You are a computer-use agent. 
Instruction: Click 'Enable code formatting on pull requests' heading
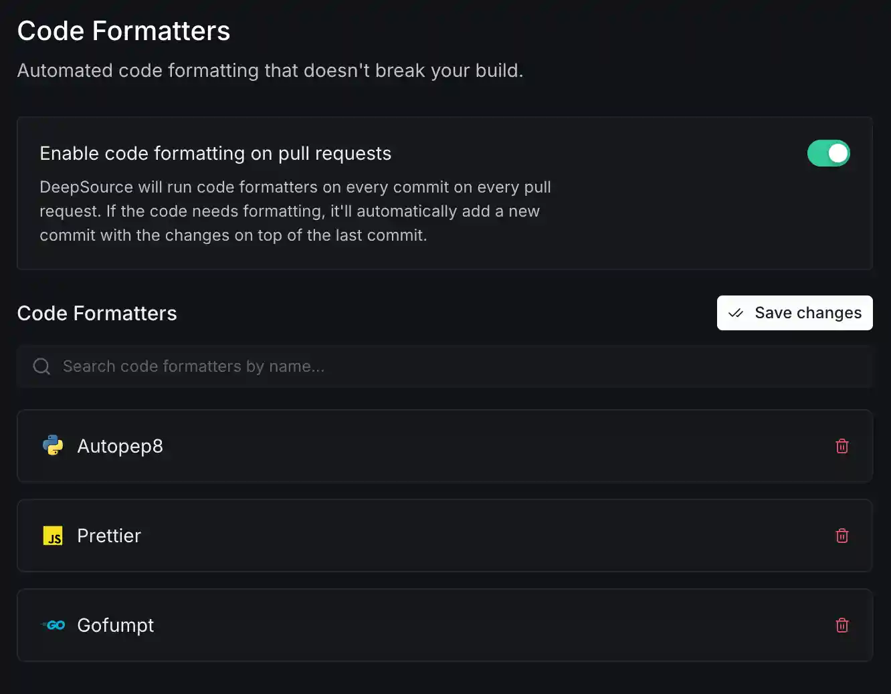[215, 153]
